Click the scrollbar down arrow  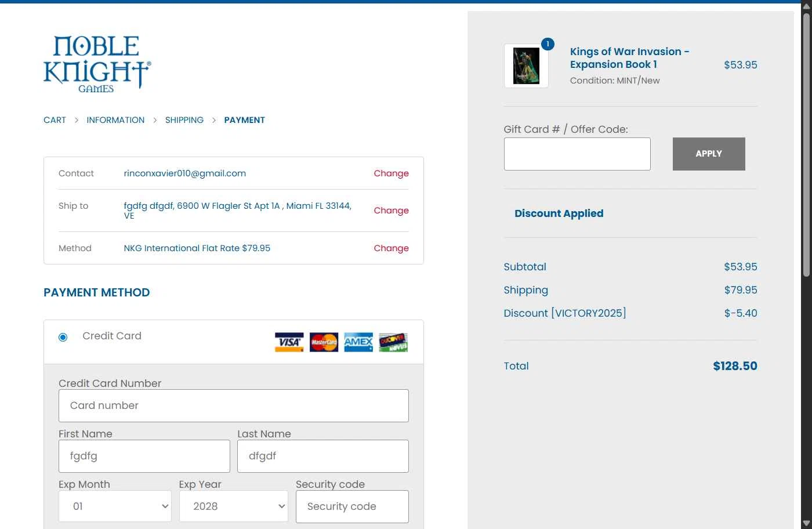pos(806,524)
